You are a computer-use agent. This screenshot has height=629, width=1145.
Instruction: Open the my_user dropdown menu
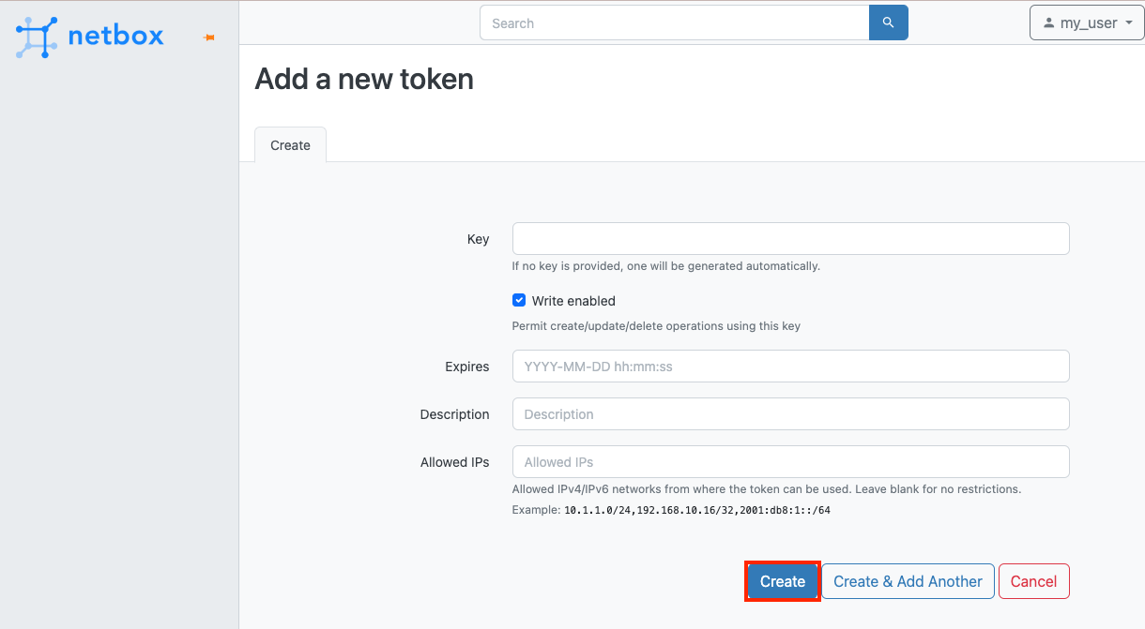[x=1087, y=23]
